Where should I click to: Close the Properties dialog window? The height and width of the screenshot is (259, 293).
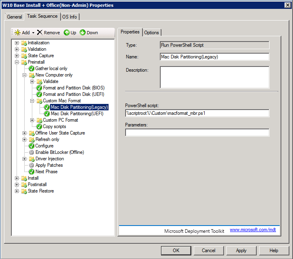tap(288, 5)
